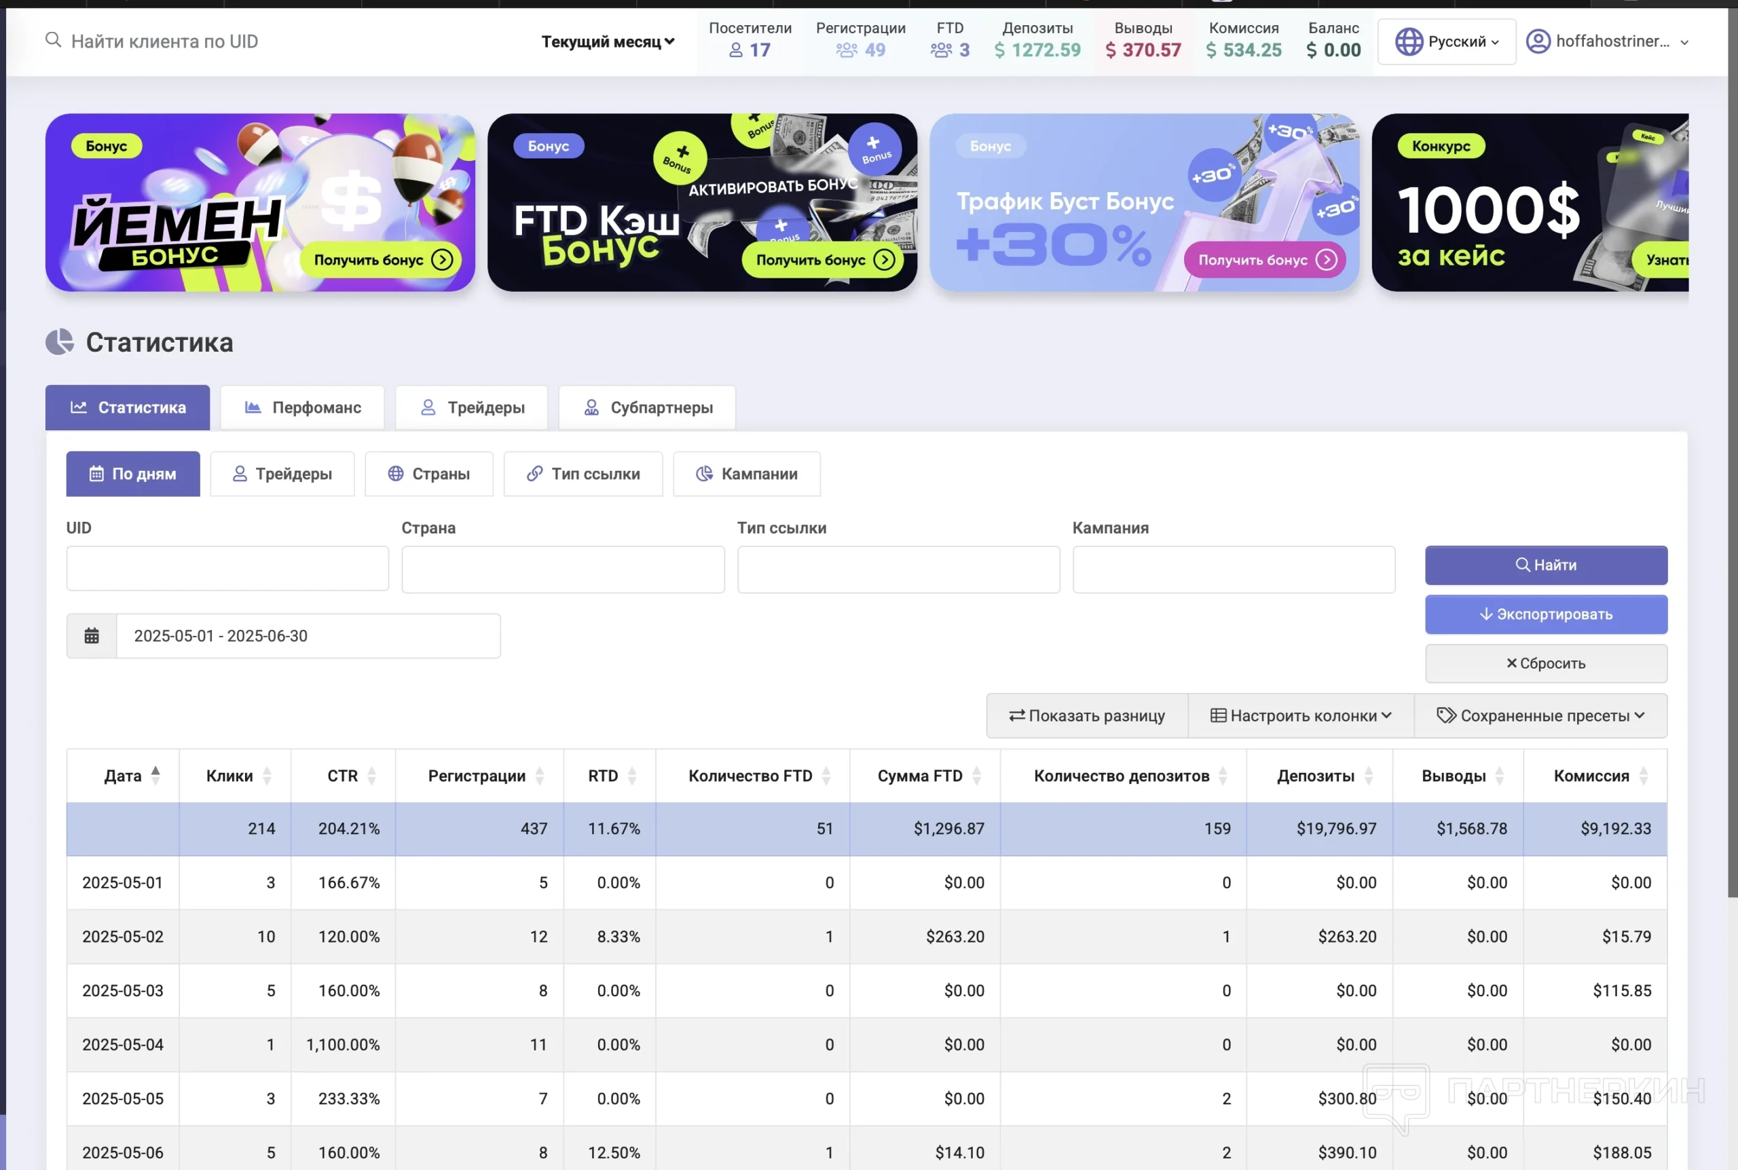
Task: Open the Текущий месяц period dropdown
Action: pyautogui.click(x=608, y=42)
